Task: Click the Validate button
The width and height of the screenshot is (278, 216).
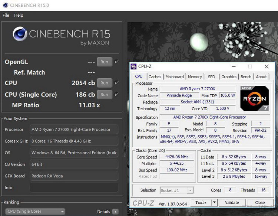Action: click(x=232, y=203)
